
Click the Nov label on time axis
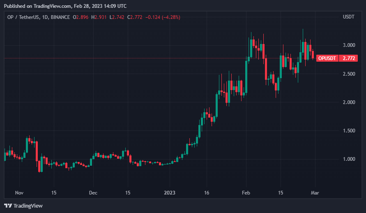point(19,192)
